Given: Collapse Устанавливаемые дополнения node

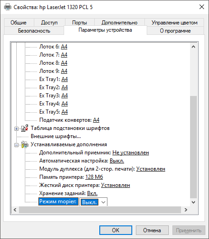Looking at the screenshot, I should point(16,145).
